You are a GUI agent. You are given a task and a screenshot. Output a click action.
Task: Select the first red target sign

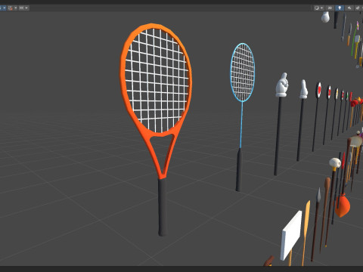coord(318,90)
